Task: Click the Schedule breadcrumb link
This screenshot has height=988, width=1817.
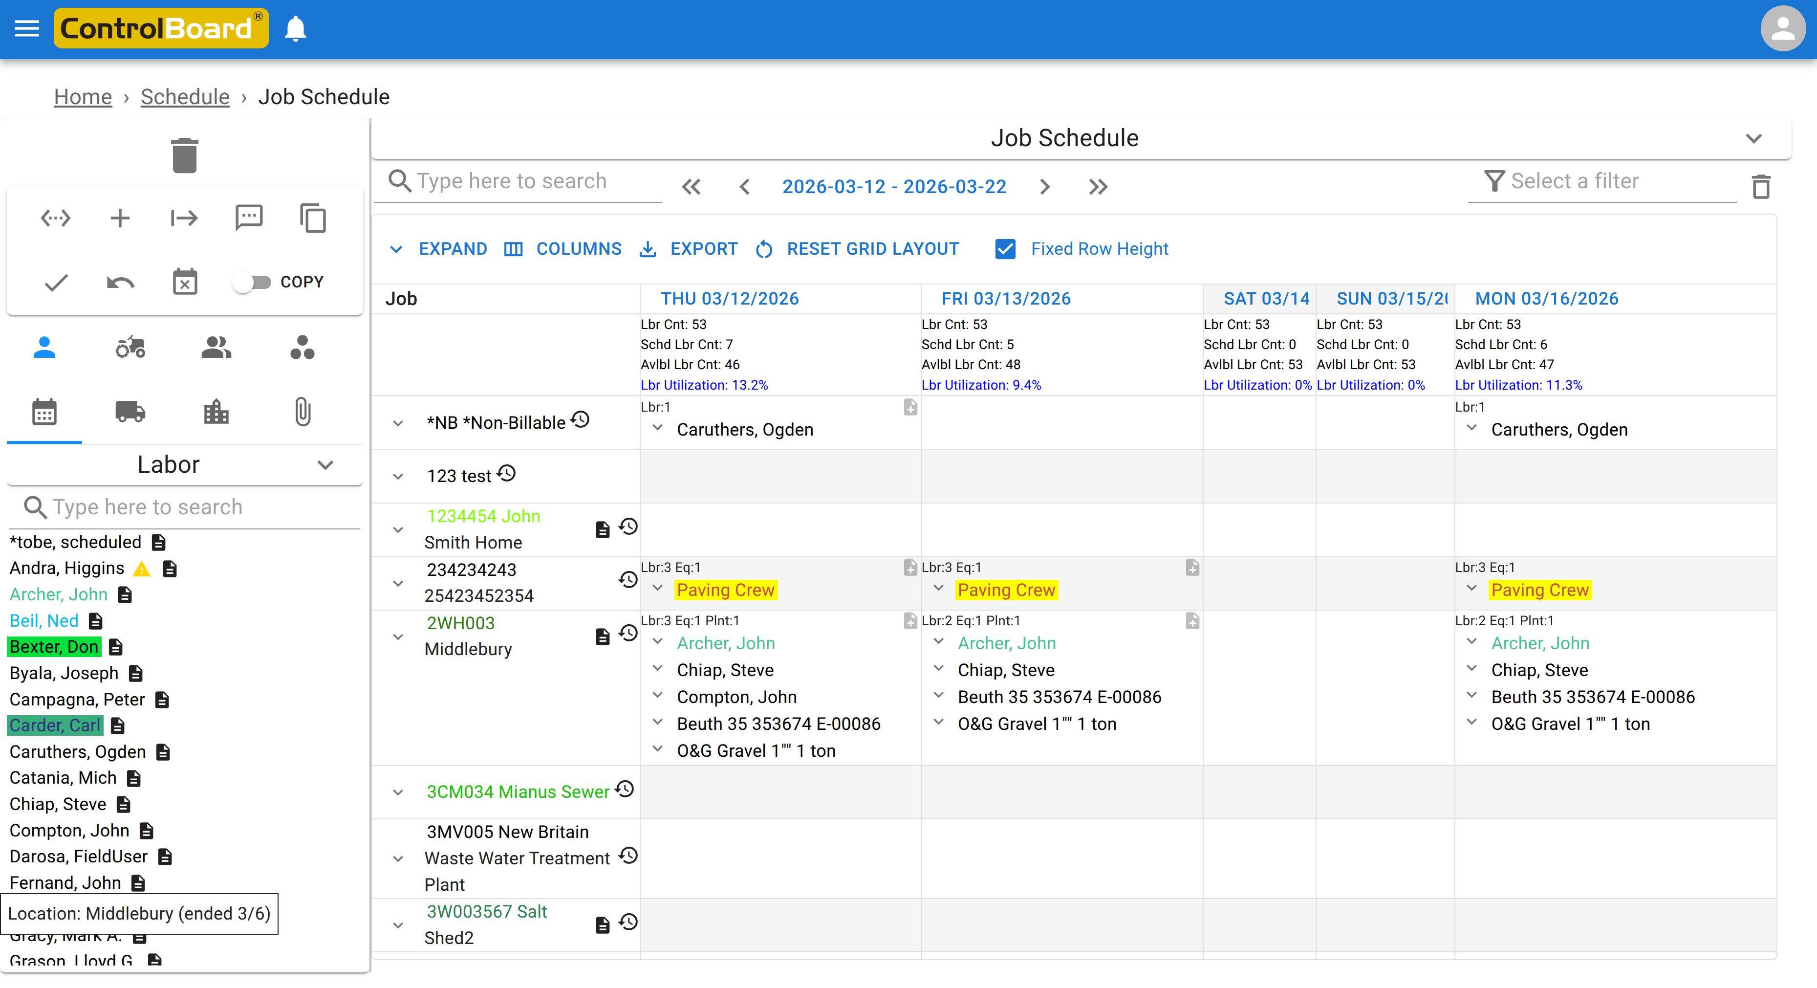Action: pyautogui.click(x=185, y=97)
